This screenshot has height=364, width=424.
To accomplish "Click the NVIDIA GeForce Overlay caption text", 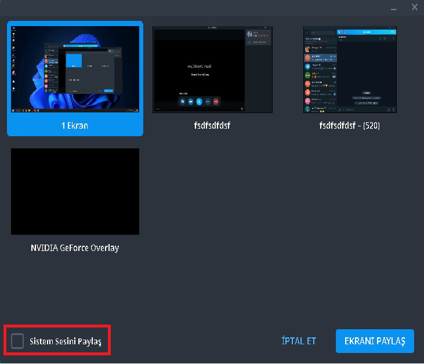I will [75, 248].
